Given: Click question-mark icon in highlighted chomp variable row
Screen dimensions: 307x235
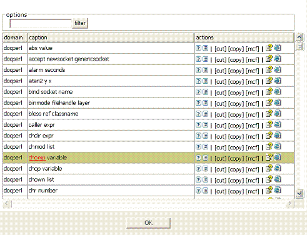Looking at the screenshot, I should [198, 158].
